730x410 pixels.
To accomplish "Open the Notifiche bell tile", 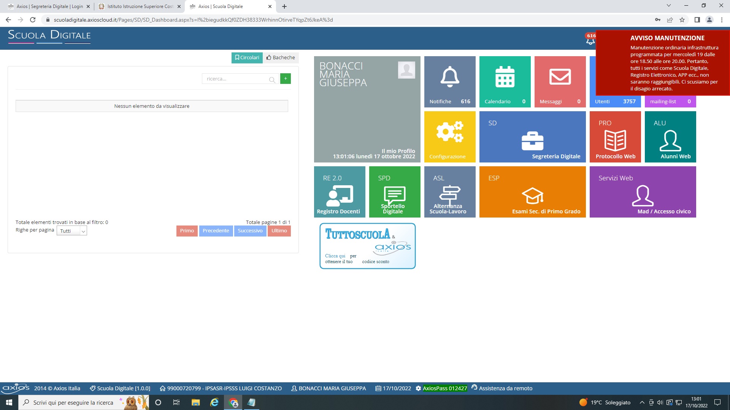I will point(450,82).
